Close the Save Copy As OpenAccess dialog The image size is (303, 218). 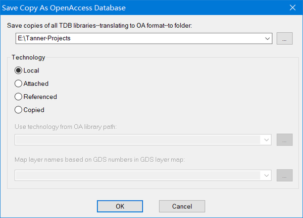tap(292, 8)
